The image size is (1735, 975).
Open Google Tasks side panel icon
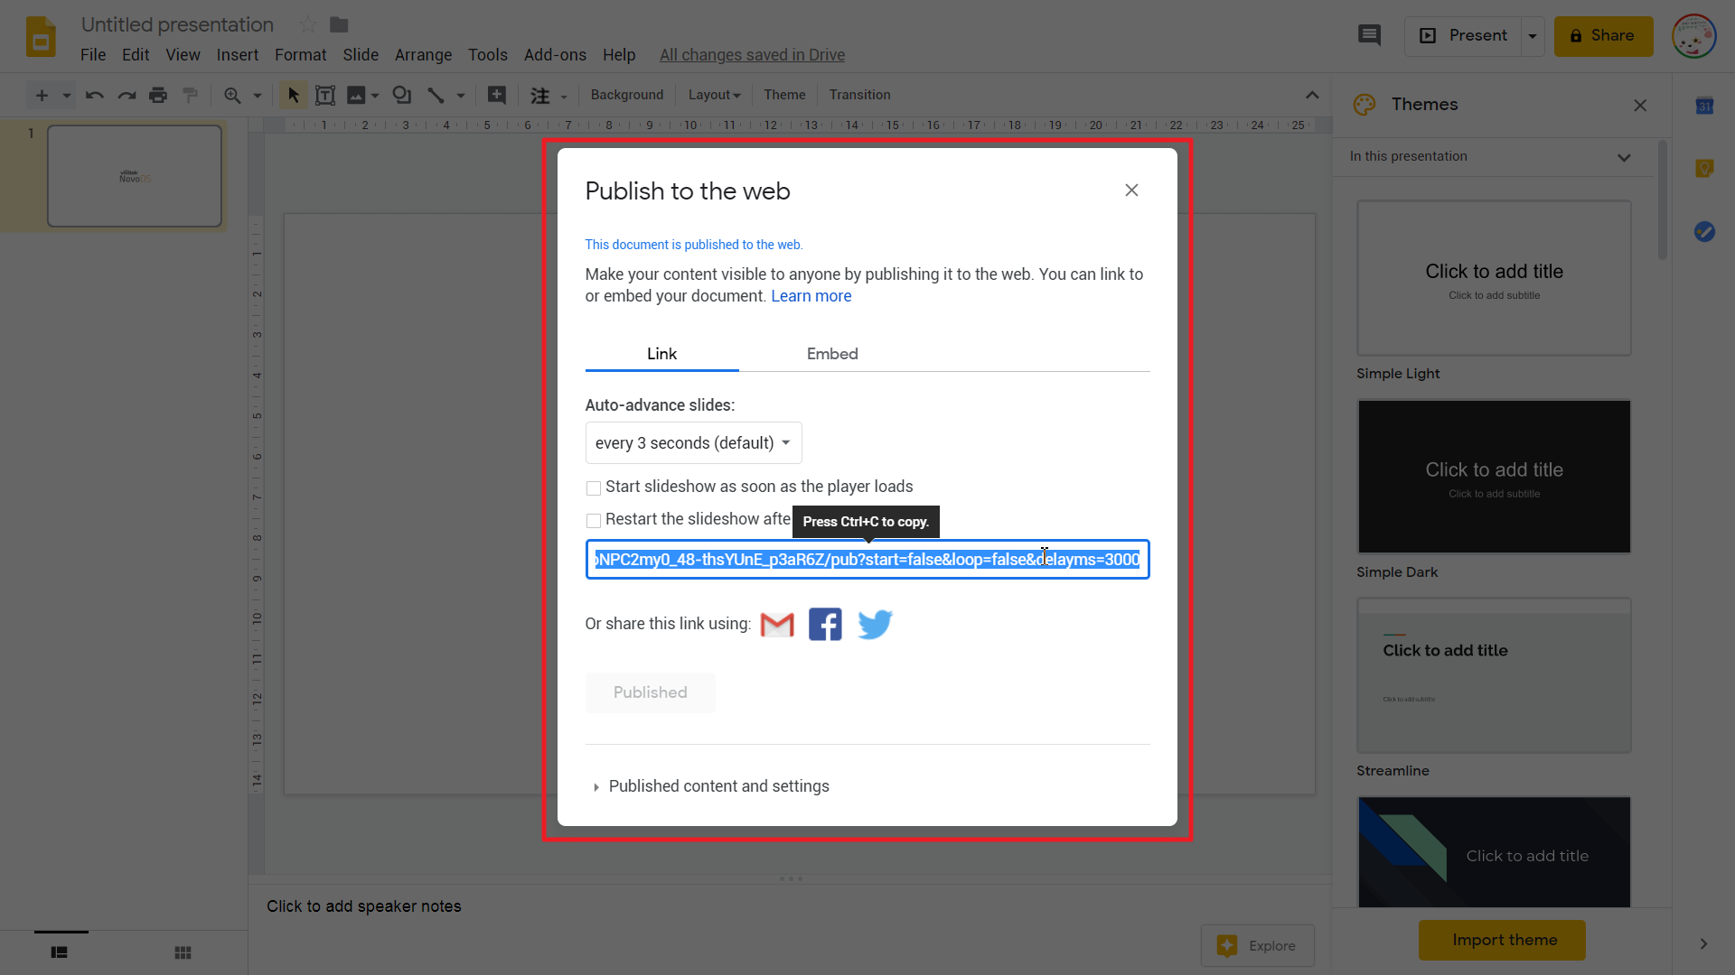[1704, 232]
